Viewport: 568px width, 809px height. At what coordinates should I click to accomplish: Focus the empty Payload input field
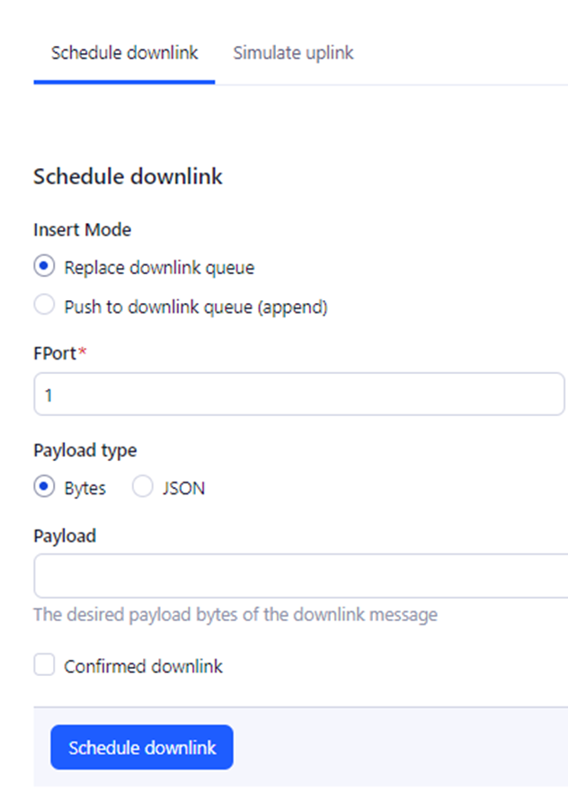tap(301, 576)
